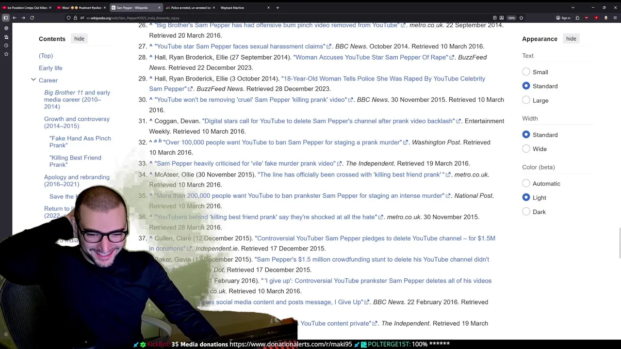The height and width of the screenshot is (349, 621).
Task: Go forward to the next page
Action: pos(23,18)
